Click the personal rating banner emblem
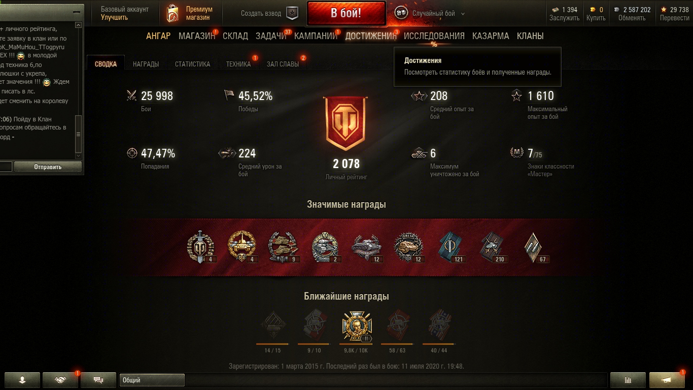 [346, 123]
